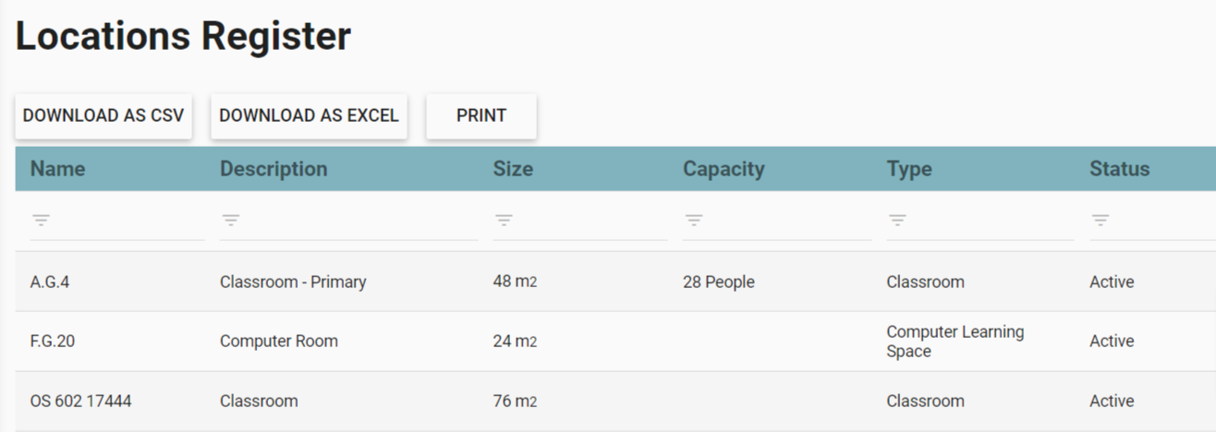
Task: Open the OS 602 17444 row
Action: pos(80,402)
